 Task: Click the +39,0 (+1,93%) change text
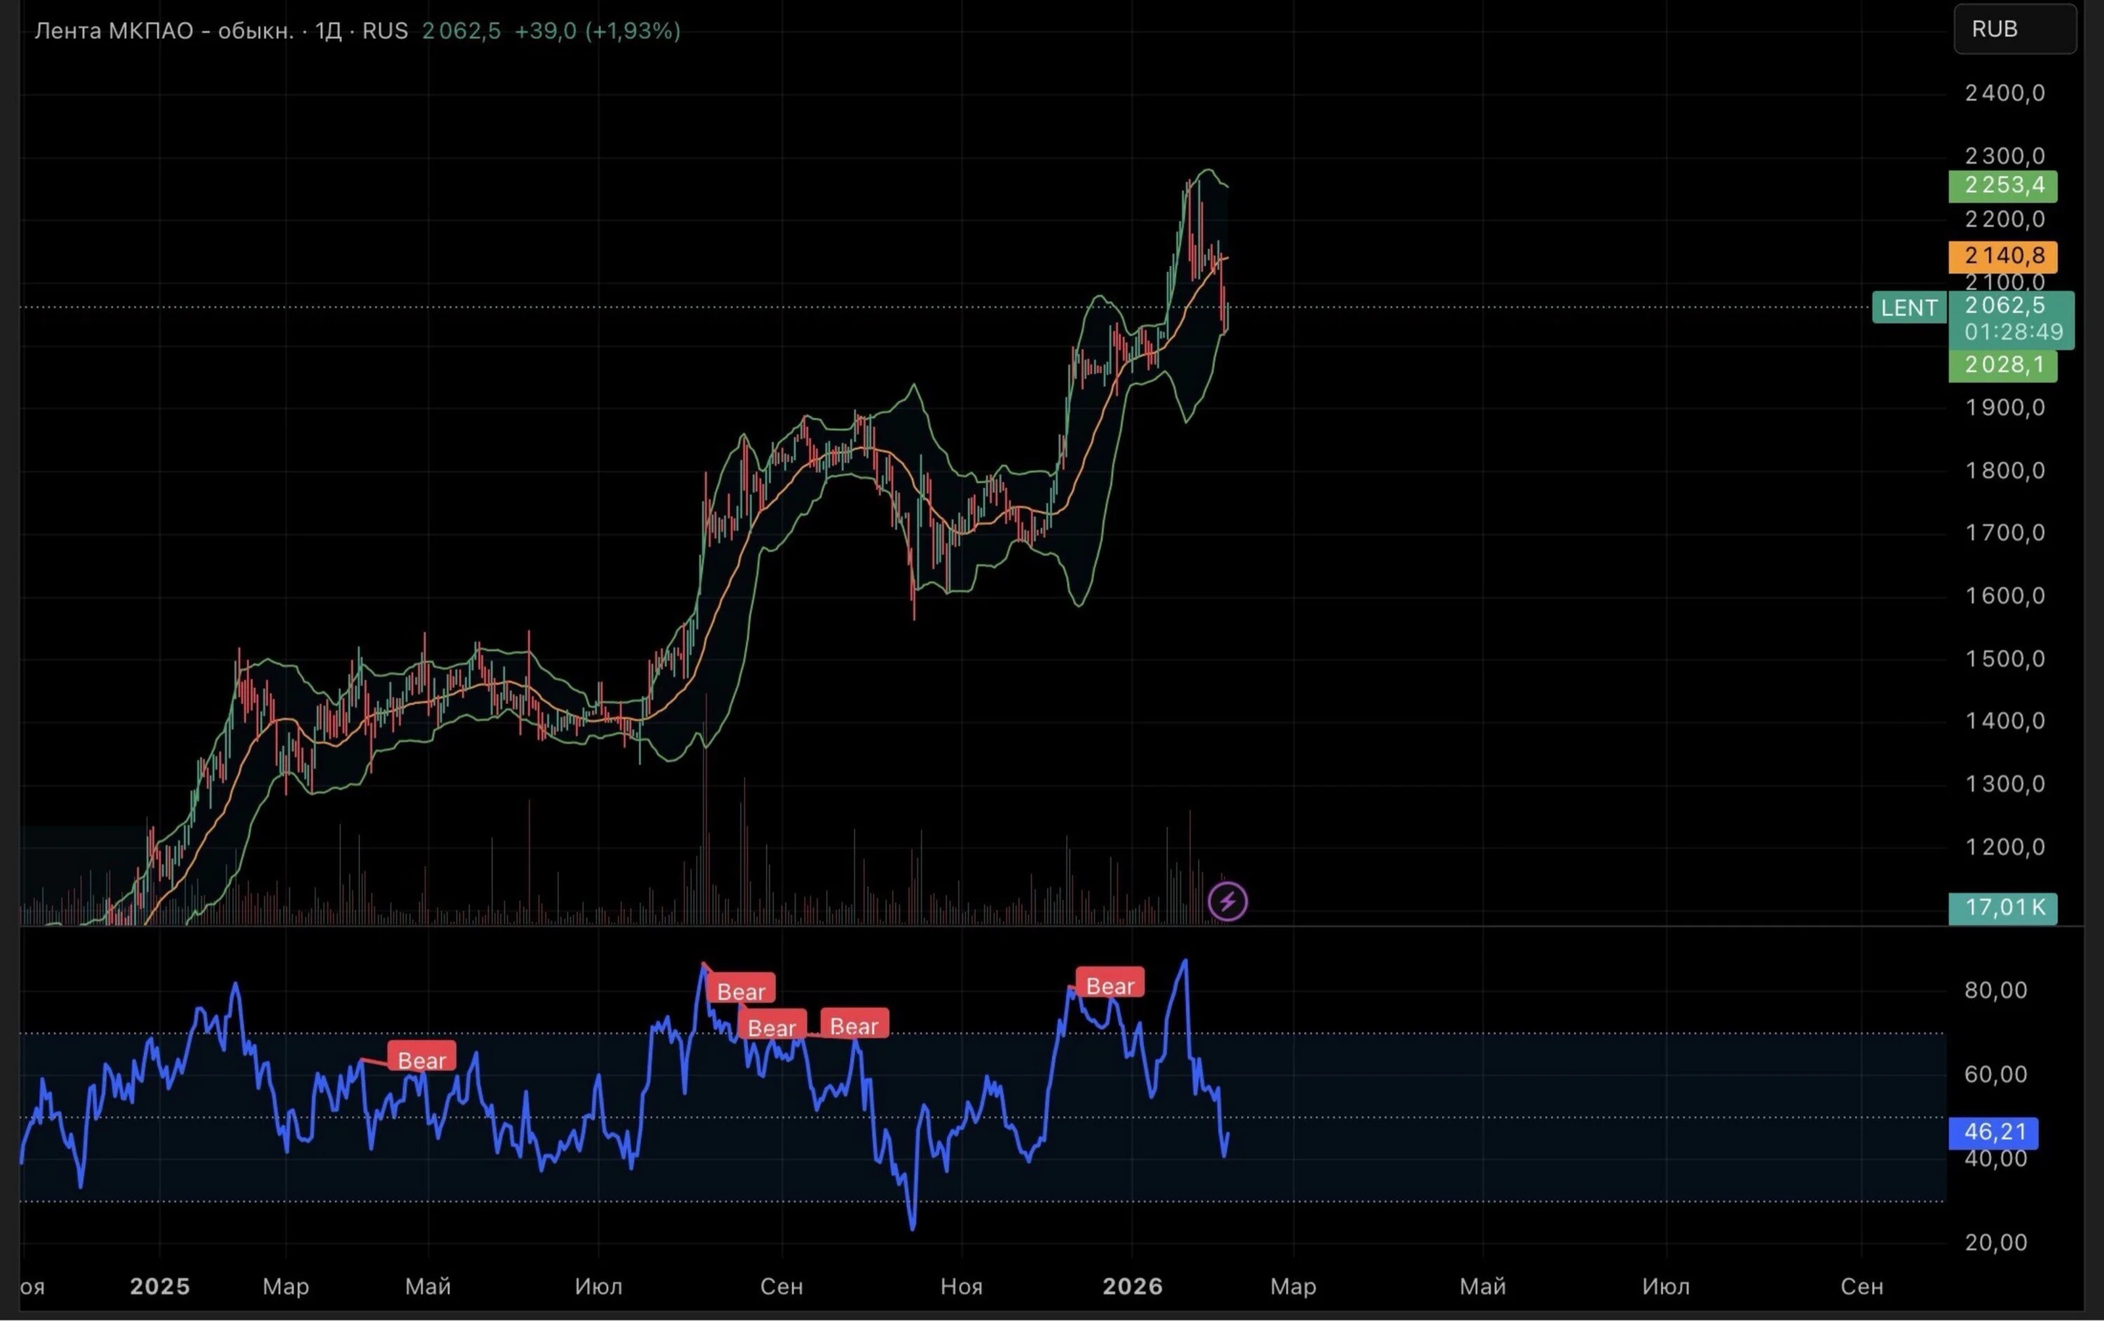point(598,31)
